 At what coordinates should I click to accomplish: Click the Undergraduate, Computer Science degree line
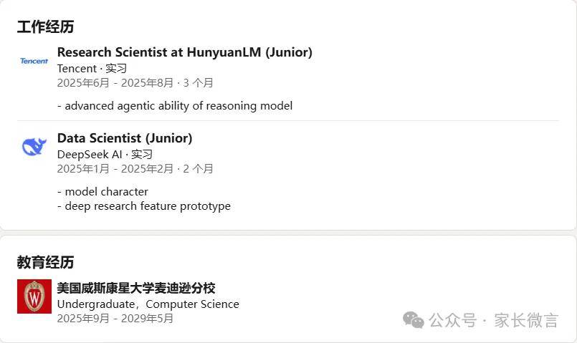[x=148, y=304]
